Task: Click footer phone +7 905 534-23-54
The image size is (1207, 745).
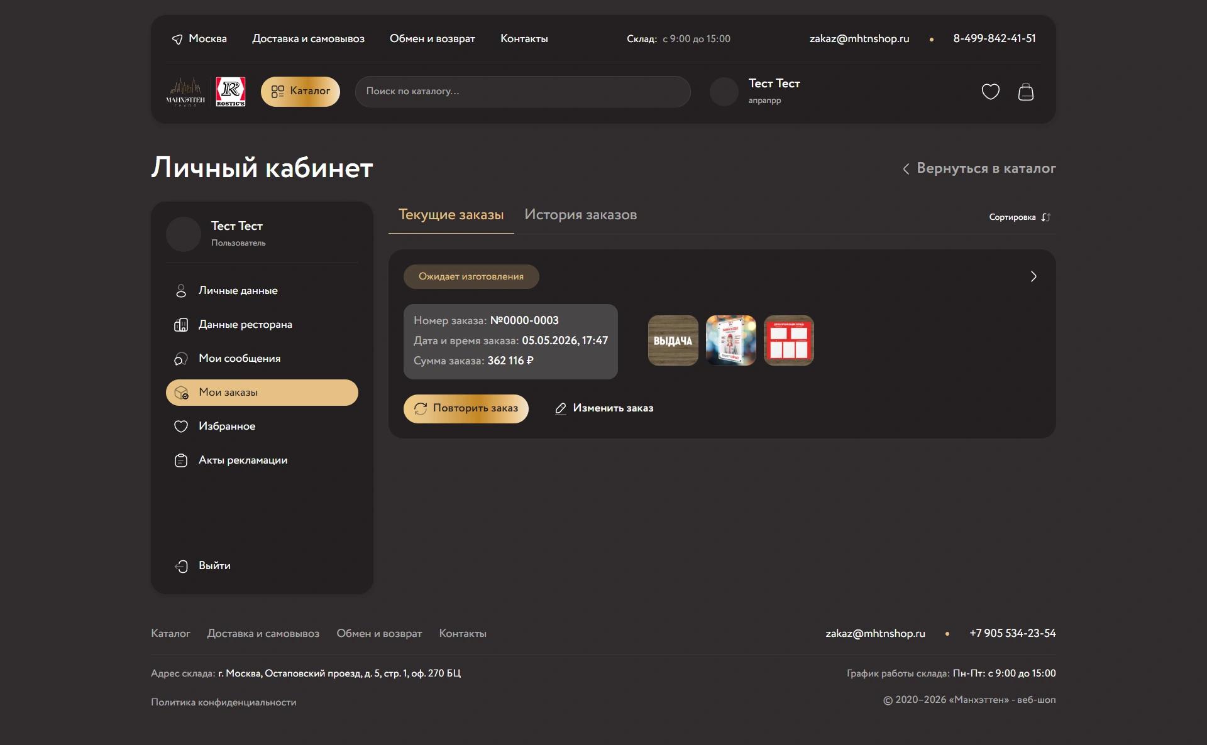Action: [1013, 633]
